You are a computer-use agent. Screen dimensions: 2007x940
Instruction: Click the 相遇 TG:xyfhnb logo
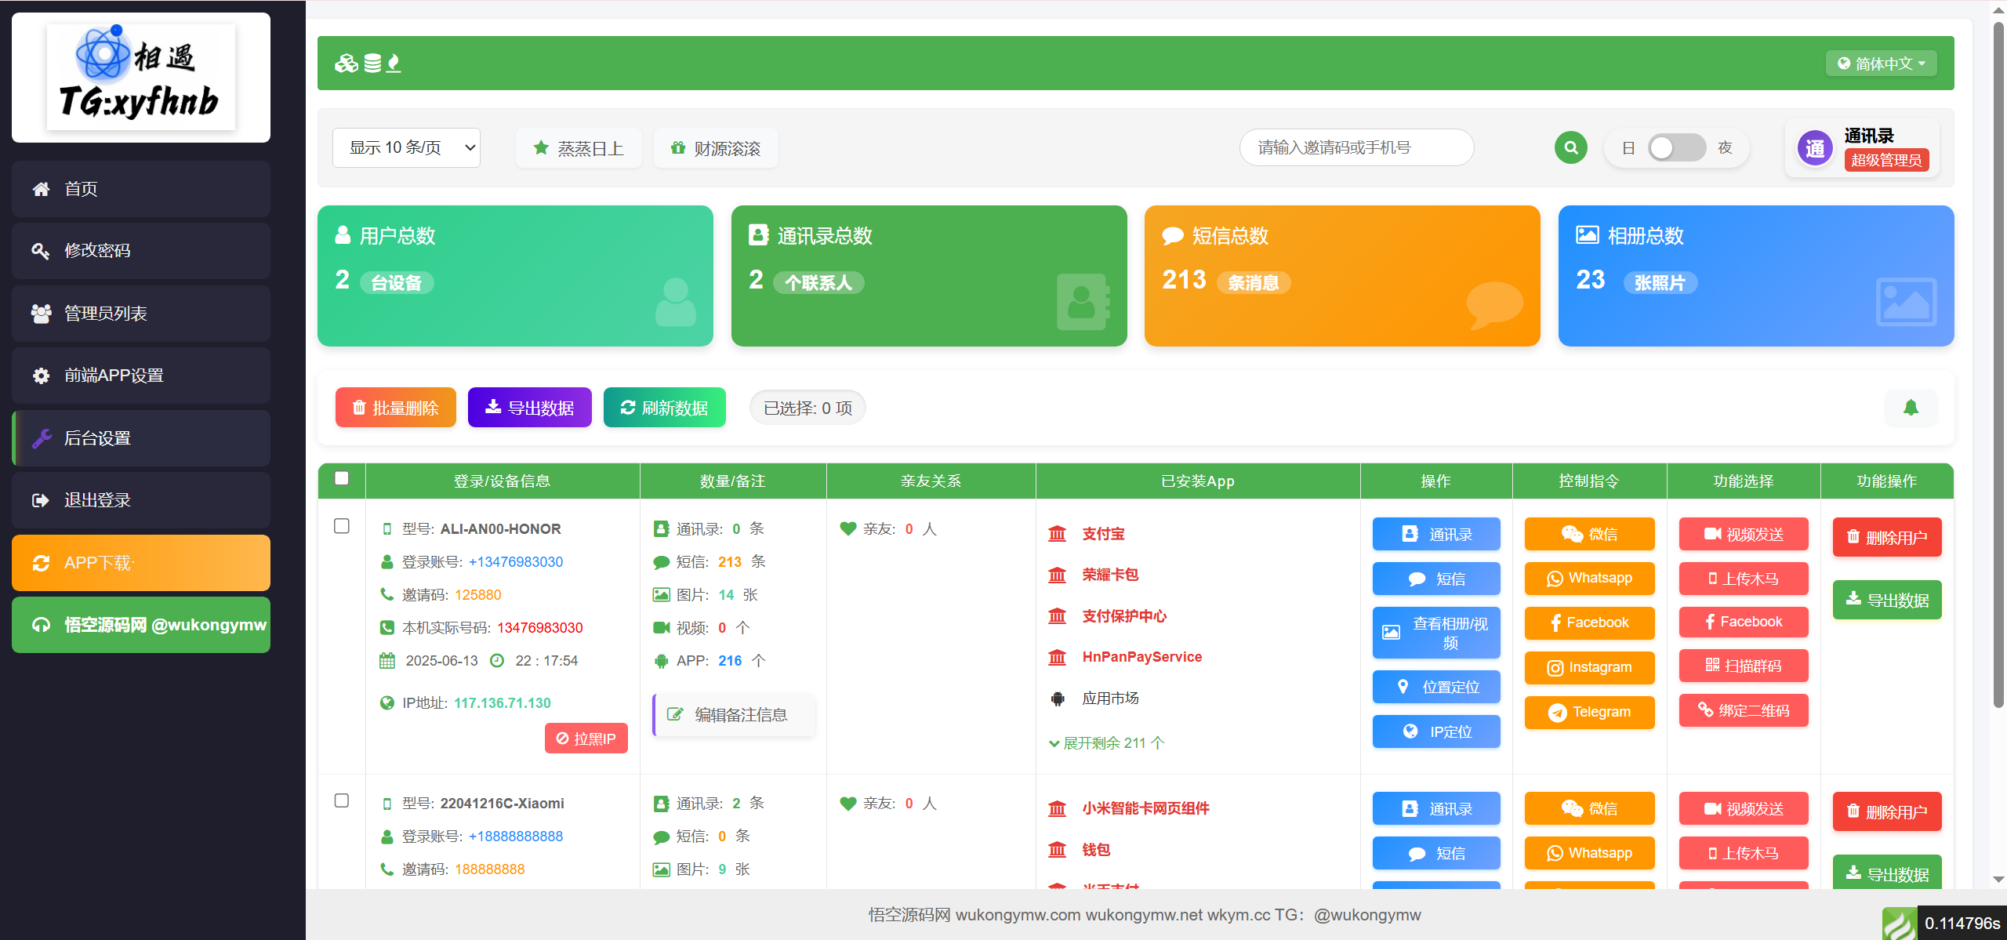(x=141, y=78)
